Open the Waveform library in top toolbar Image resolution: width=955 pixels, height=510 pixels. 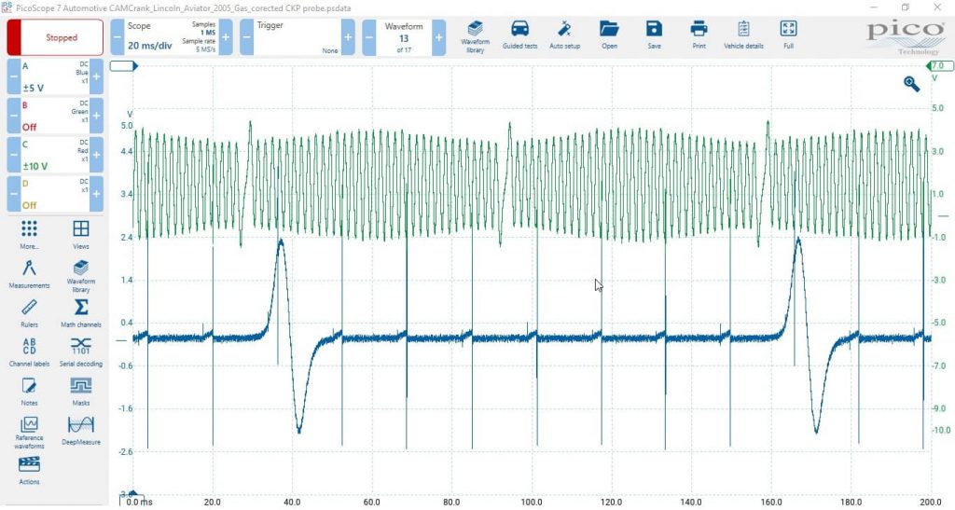(x=475, y=35)
